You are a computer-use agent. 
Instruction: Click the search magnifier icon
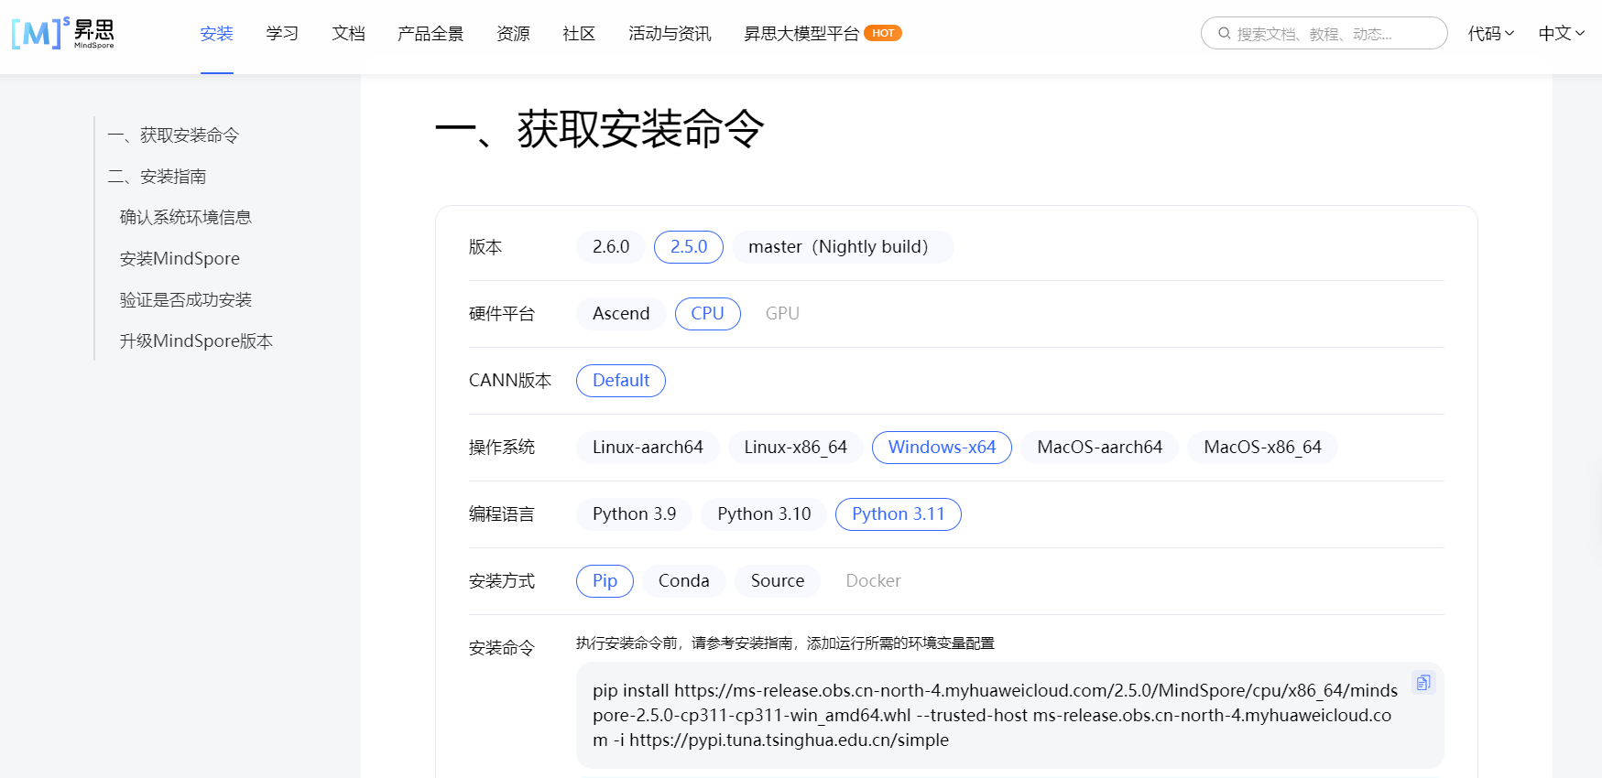[x=1224, y=34]
